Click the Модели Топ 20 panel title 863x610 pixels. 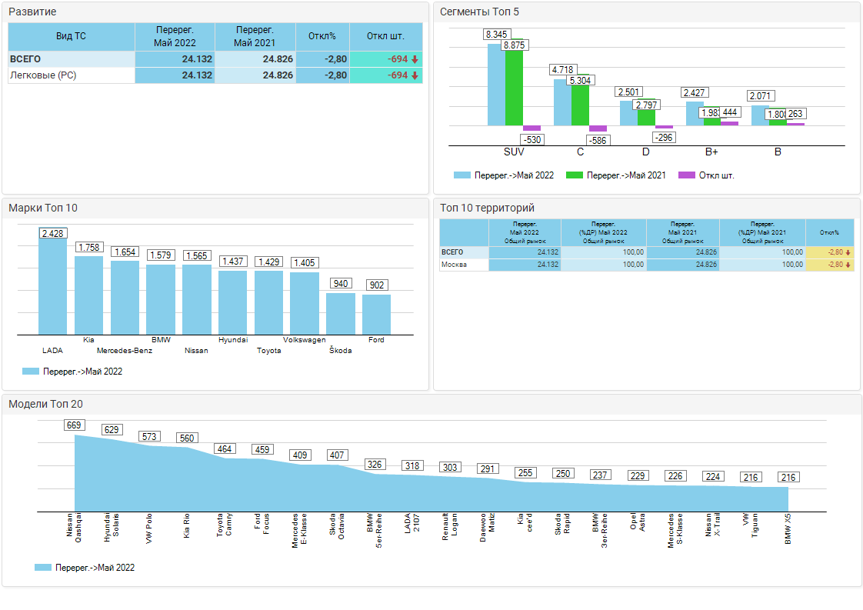point(45,405)
